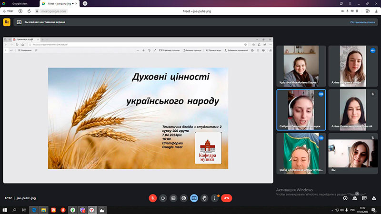Toggle the camera button in Meet controls
This screenshot has width=381, height=214.
tap(163, 198)
